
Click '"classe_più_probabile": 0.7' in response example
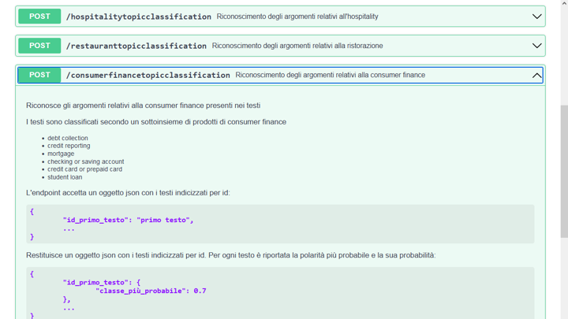151,291
